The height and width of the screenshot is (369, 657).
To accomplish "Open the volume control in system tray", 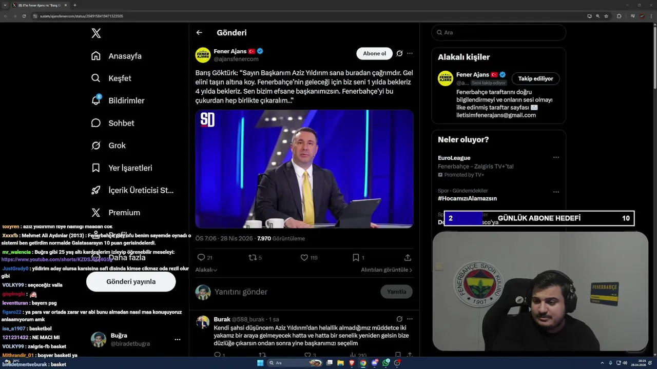I will pyautogui.click(x=625, y=363).
